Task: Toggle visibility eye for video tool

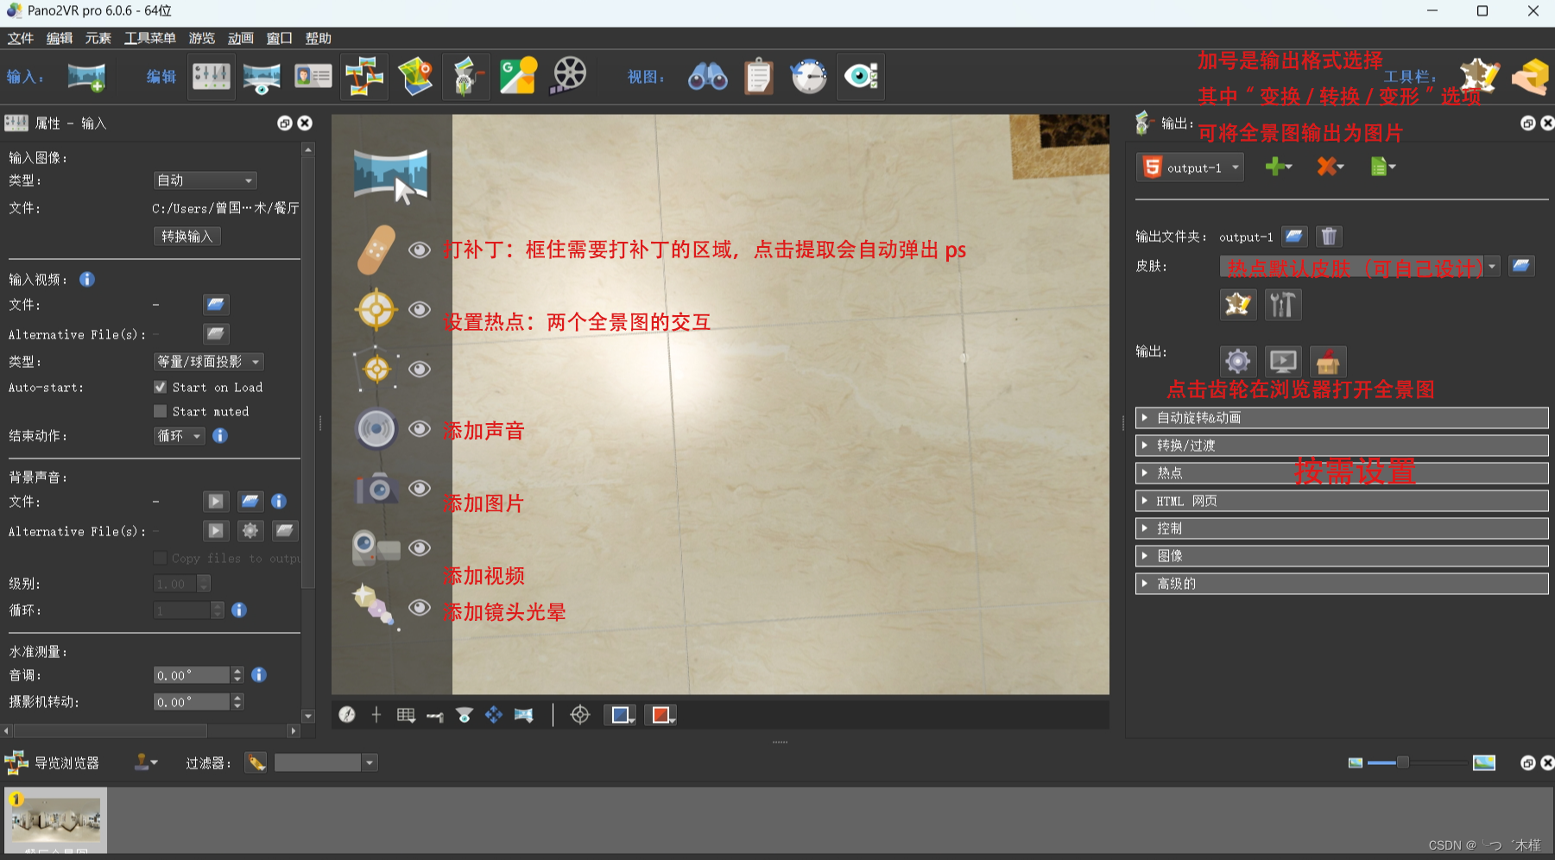Action: point(420,548)
